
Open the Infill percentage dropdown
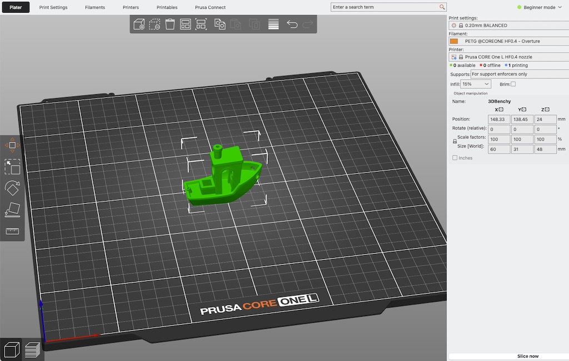pos(476,84)
